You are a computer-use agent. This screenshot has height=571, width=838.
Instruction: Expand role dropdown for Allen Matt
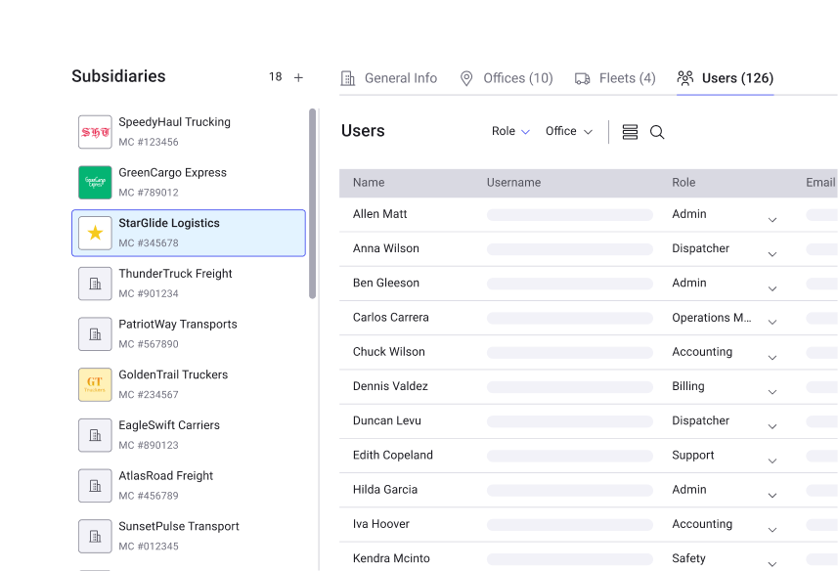tap(772, 220)
